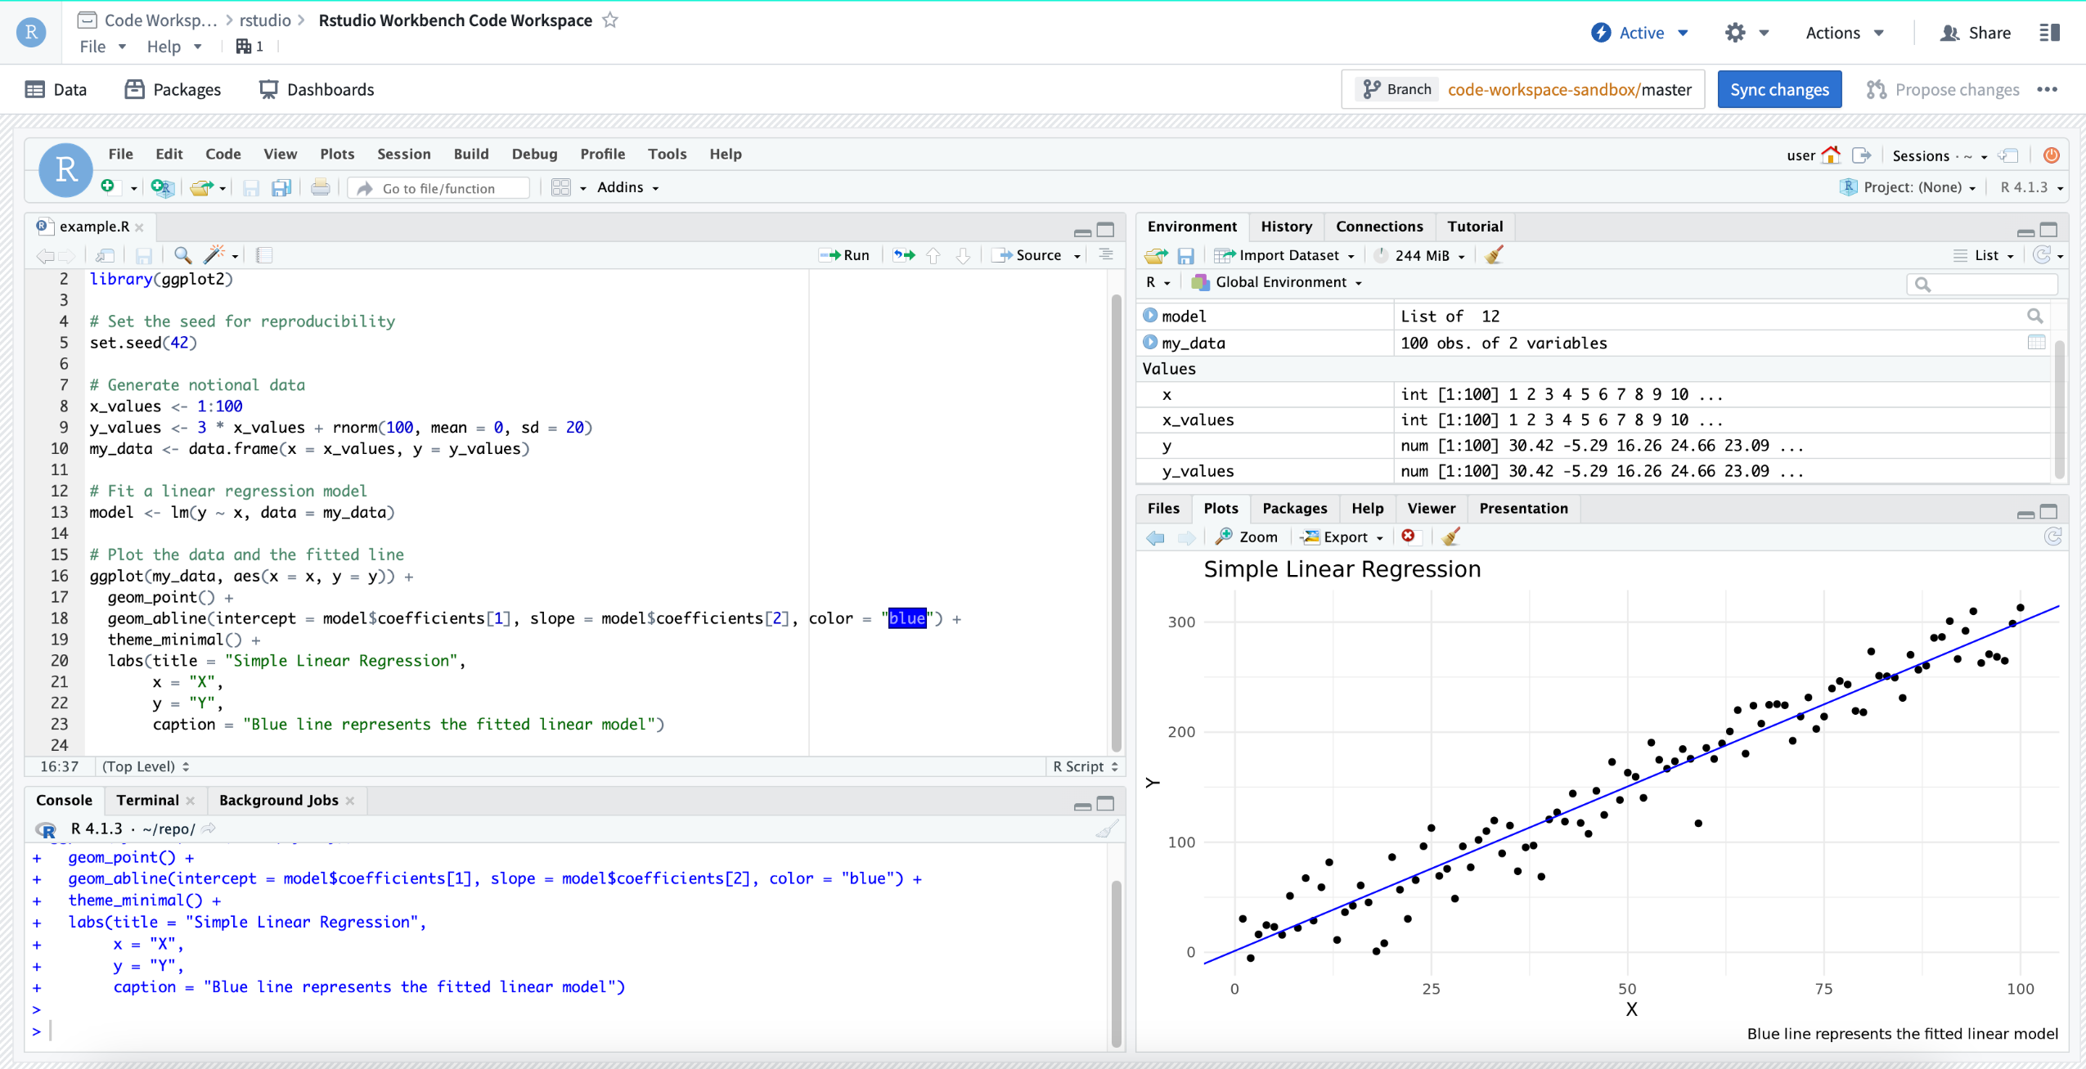The width and height of the screenshot is (2086, 1069).
Task: Remove current plot red X icon
Action: coord(1409,536)
